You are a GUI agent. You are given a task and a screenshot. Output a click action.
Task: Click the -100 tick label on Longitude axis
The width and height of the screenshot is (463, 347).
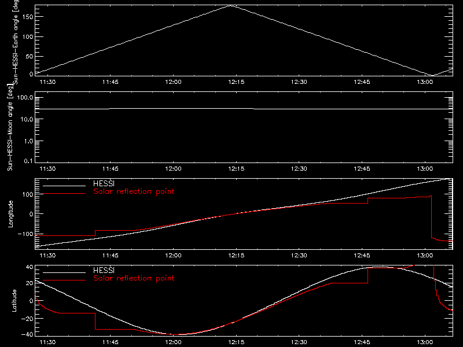tap(25, 234)
